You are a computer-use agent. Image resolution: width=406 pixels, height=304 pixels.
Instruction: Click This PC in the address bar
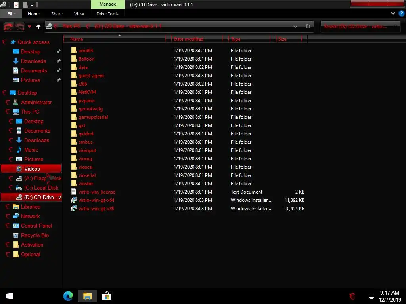coord(71,26)
